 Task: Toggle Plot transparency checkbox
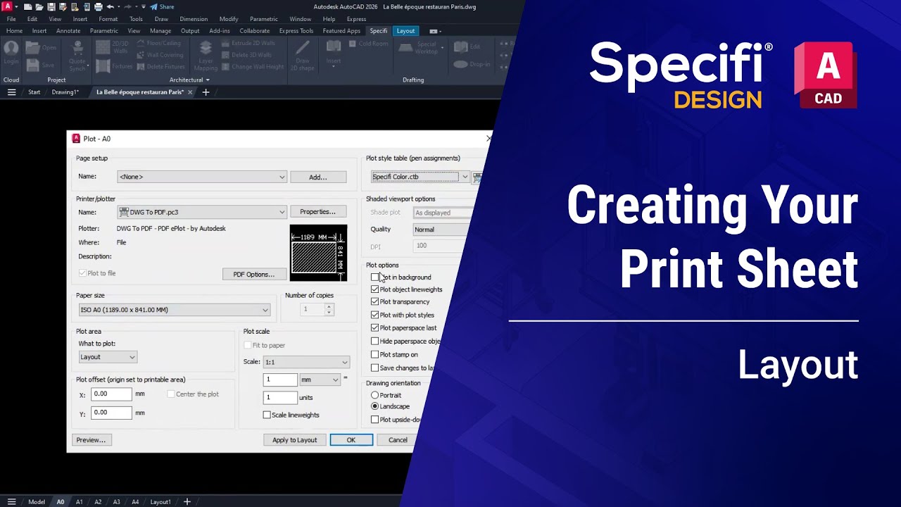click(x=374, y=302)
